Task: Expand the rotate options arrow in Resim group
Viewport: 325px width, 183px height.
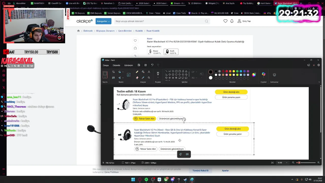Action: click(123, 72)
